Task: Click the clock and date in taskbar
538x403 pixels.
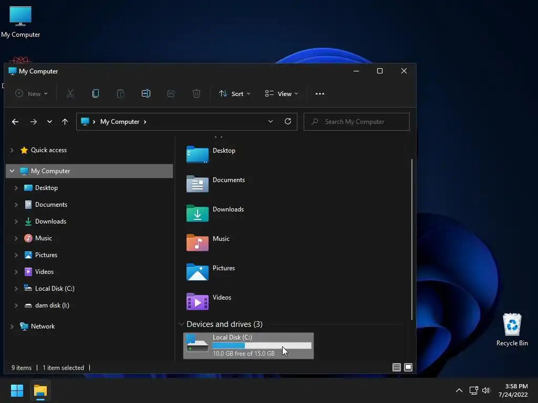Action: tap(513, 390)
